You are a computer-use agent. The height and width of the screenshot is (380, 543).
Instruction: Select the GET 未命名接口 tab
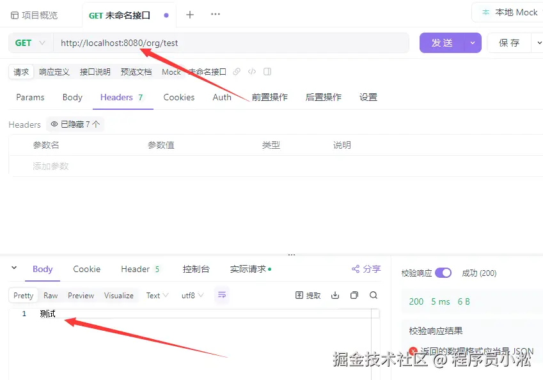[x=120, y=15]
